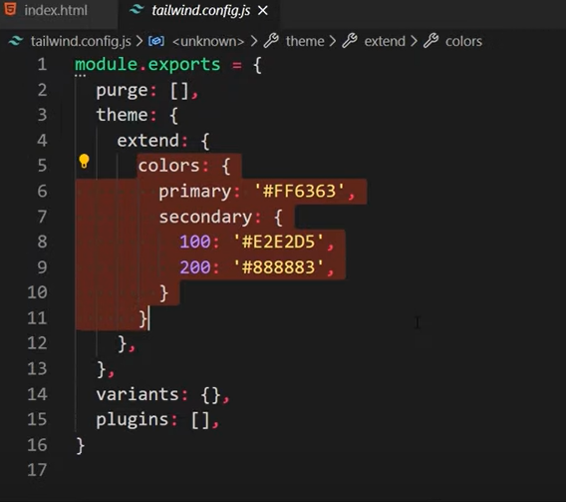Click the 'variants' property on line 14
Viewport: 566px width, 502px height.
[138, 394]
